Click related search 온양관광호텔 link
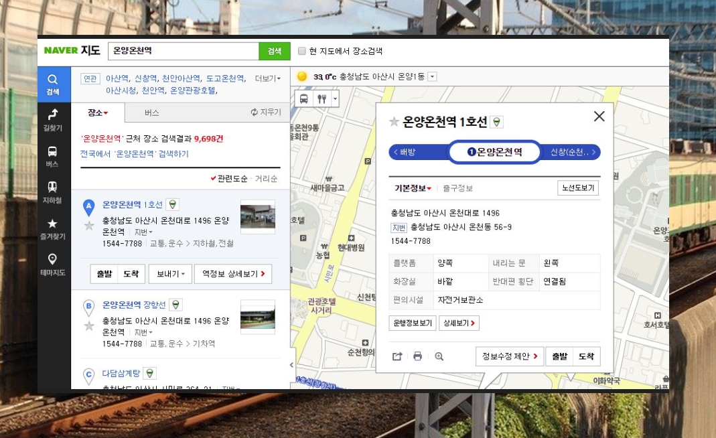 click(193, 90)
